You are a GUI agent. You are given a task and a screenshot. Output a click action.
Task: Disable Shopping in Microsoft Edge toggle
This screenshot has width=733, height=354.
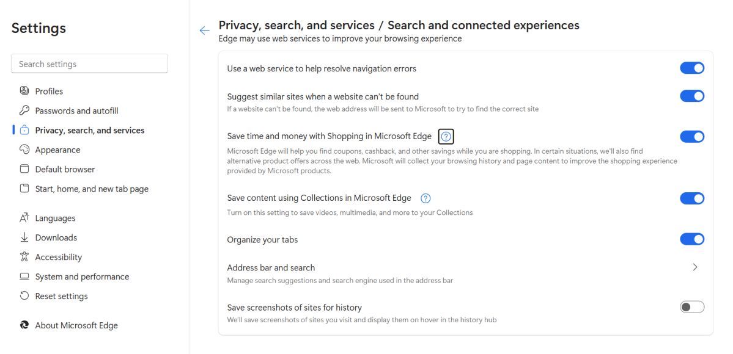pyautogui.click(x=692, y=137)
